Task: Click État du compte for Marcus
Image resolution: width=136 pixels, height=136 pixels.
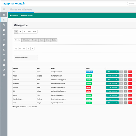Action: point(113,76)
